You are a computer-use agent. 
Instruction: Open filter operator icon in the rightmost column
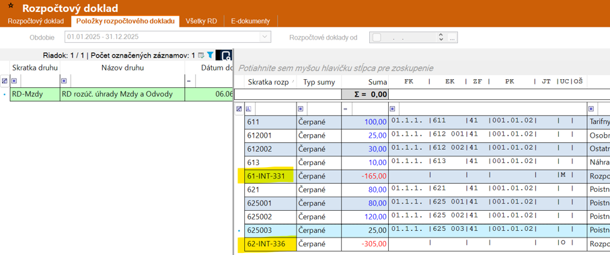point(591,109)
